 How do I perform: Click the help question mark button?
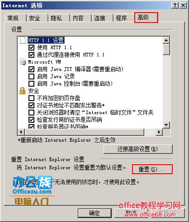[175, 5]
